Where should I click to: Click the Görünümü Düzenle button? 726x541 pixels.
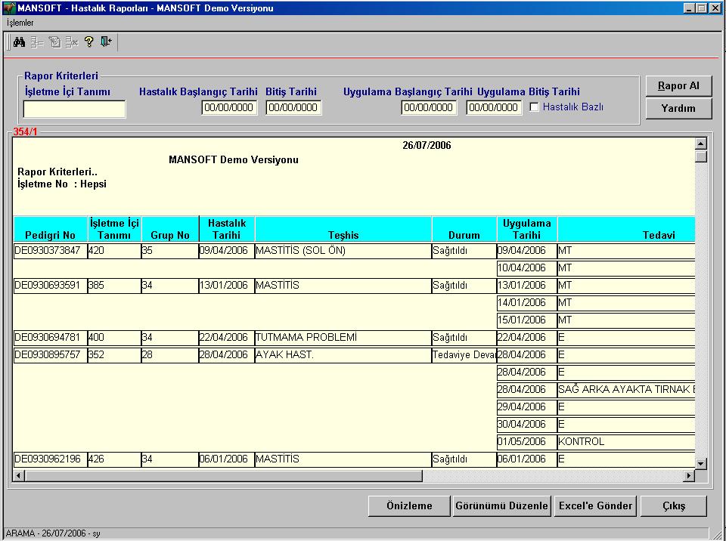(501, 505)
